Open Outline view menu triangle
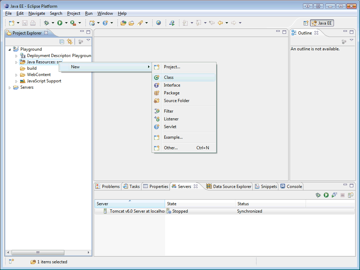Image resolution: width=360 pixels, height=270 pixels. coord(352,40)
